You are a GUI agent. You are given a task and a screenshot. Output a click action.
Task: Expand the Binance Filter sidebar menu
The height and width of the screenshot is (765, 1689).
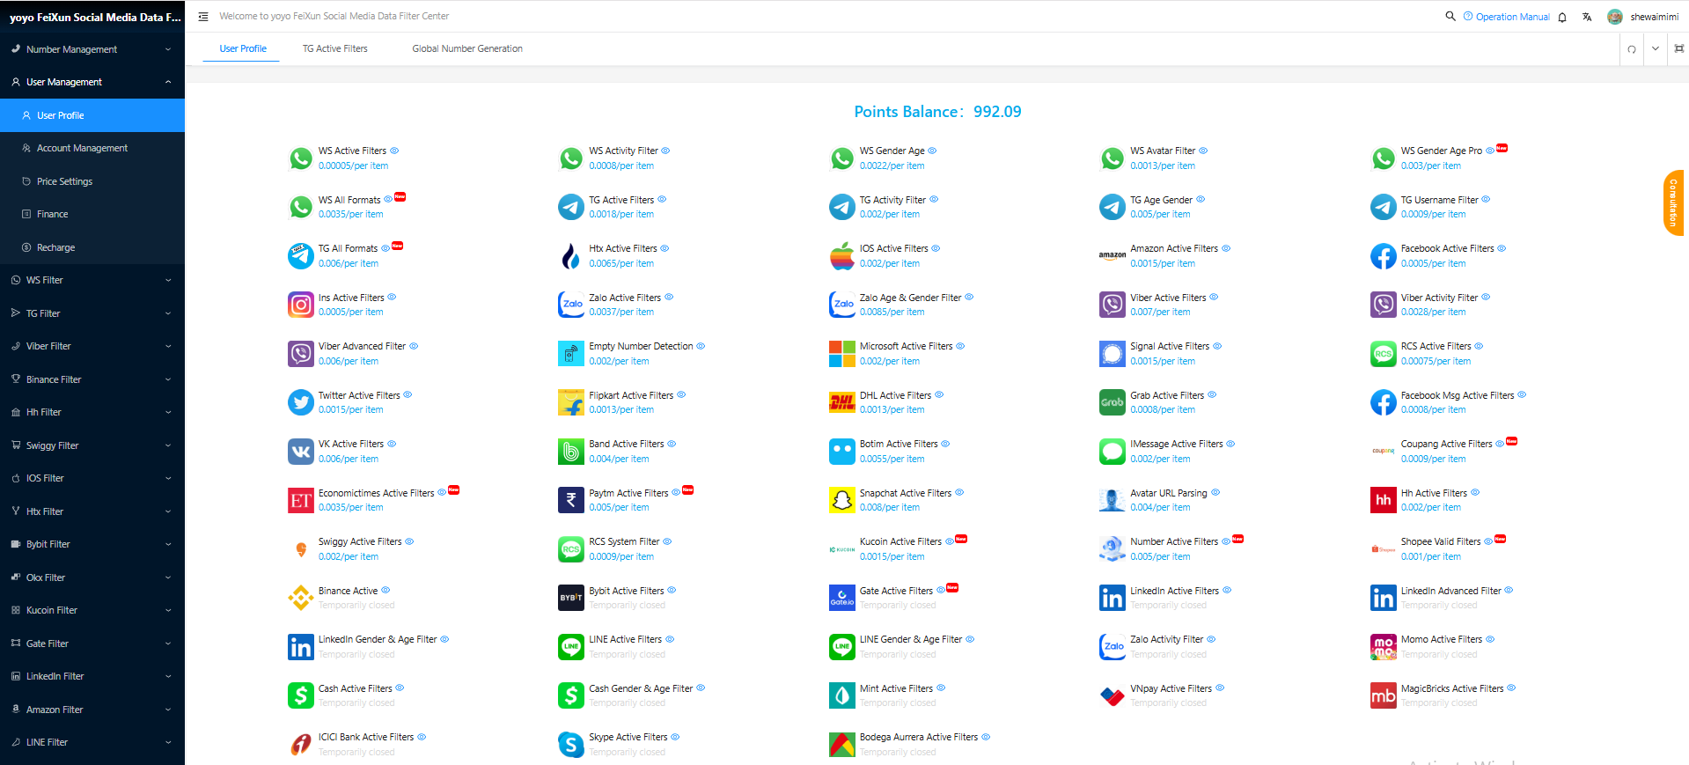click(92, 379)
